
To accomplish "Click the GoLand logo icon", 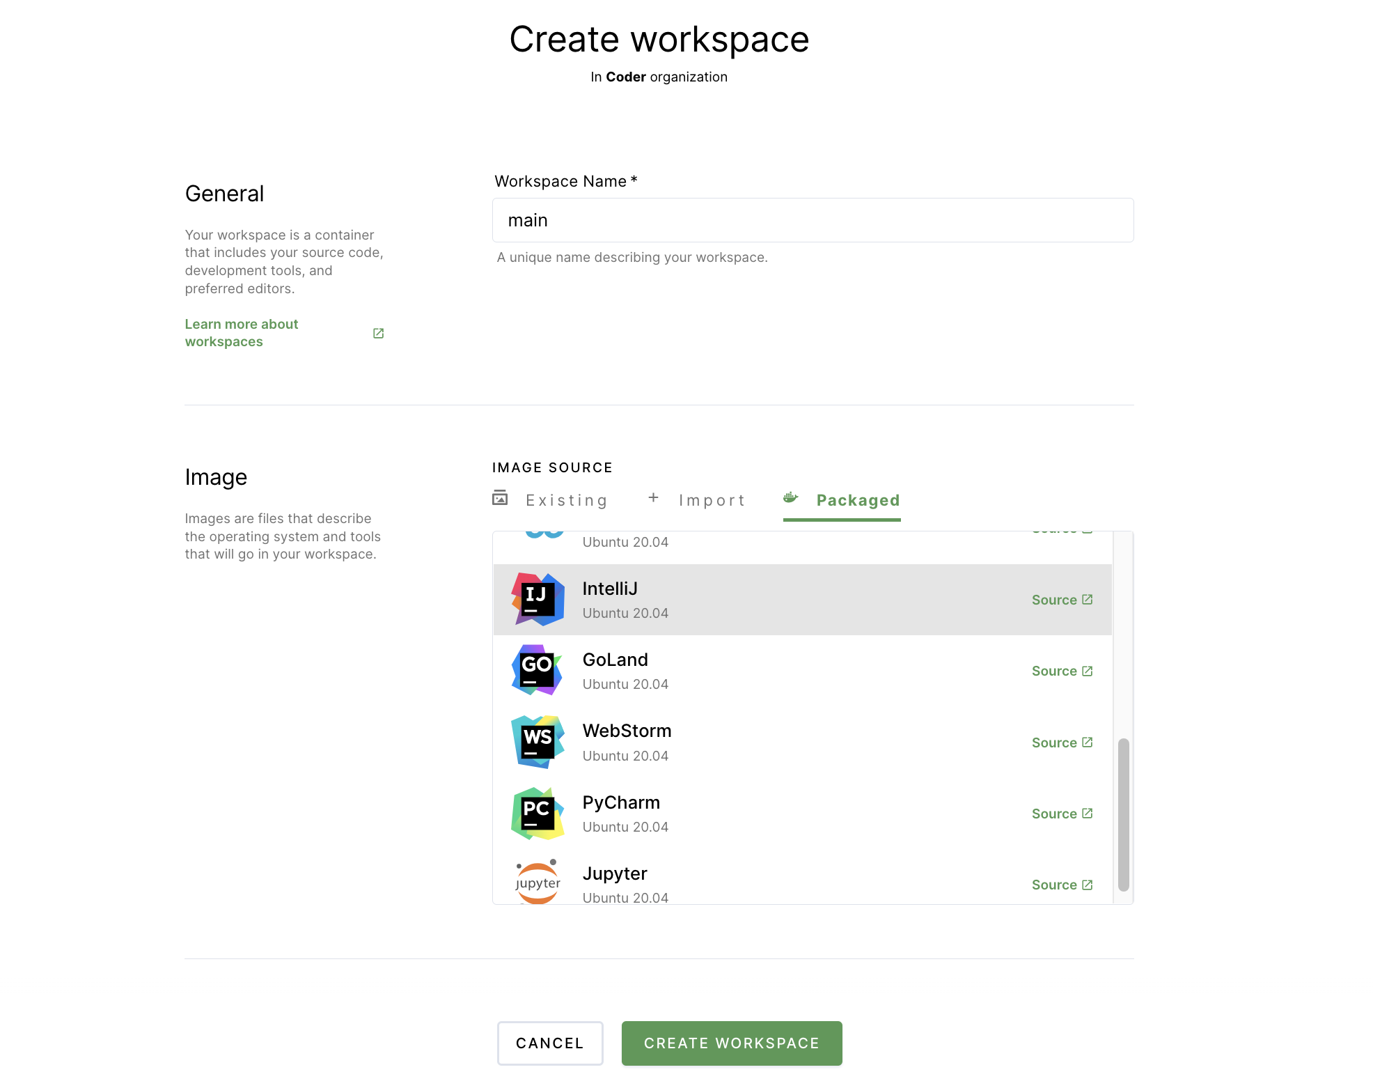I will coord(538,671).
